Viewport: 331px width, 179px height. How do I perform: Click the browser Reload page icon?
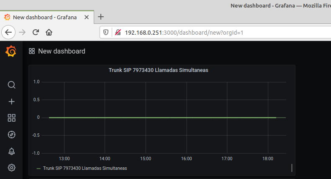(36, 32)
